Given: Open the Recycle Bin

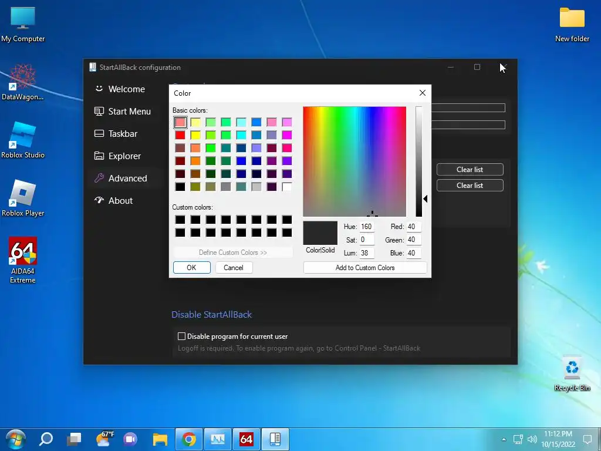Looking at the screenshot, I should coord(572,373).
